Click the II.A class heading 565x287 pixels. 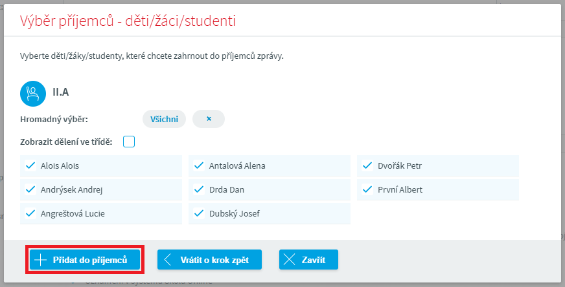pos(61,93)
